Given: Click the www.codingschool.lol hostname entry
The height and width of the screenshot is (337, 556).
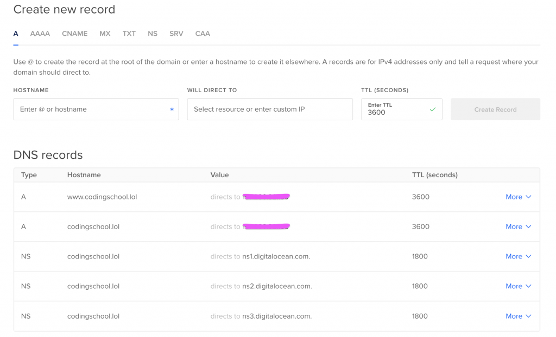Looking at the screenshot, I should tap(102, 197).
